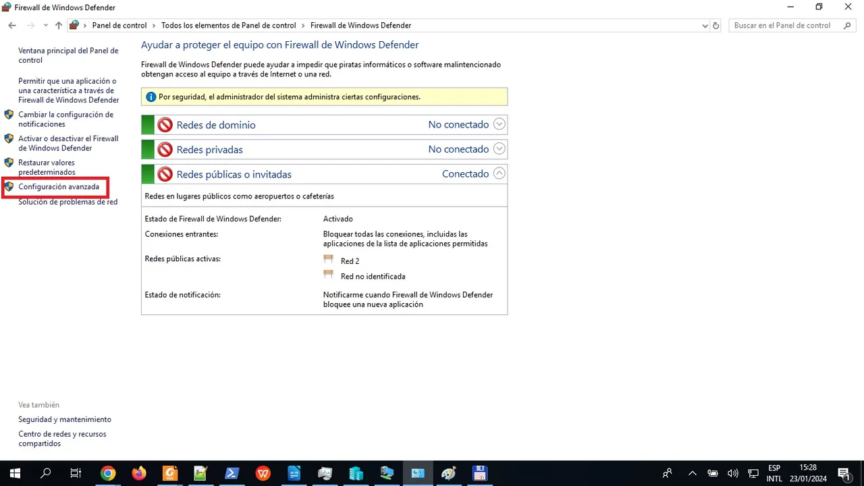
Task: Click shield icon next to Activar o desactivar el Firewall
Action: (9, 138)
